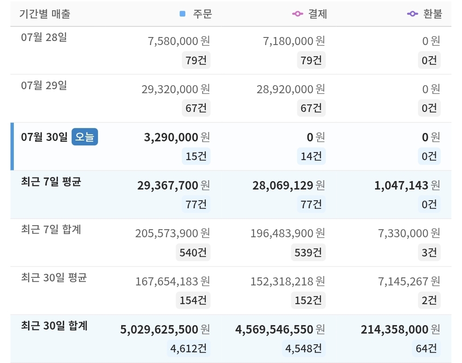This screenshot has width=462, height=363.
Task: Click today's 15건 order count badge
Action: point(196,156)
